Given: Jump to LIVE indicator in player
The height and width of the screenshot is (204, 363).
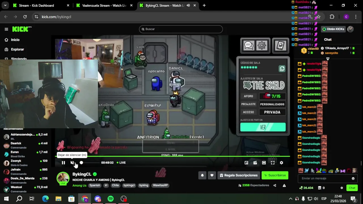Looking at the screenshot, I should (x=121, y=163).
